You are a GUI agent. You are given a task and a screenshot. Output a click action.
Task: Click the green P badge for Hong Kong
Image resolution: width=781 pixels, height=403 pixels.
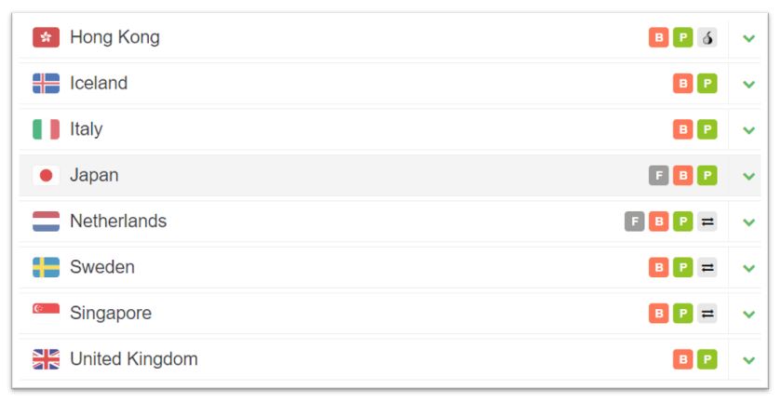click(683, 37)
